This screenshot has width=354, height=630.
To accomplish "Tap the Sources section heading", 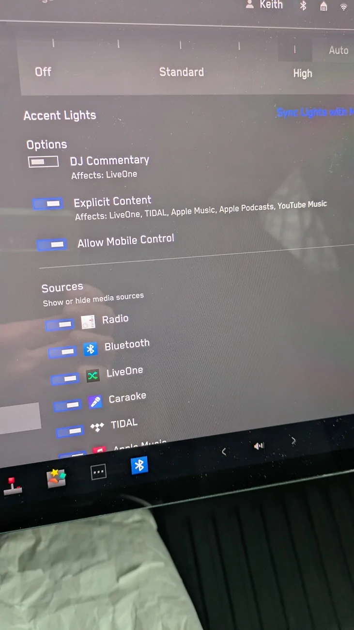I will point(62,288).
